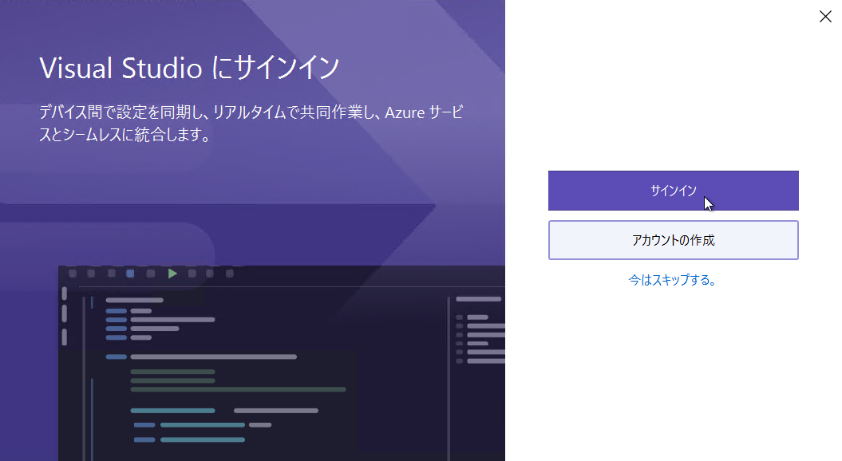Click the green play triangle in illustration
This screenshot has width=842, height=461.
coord(172,274)
